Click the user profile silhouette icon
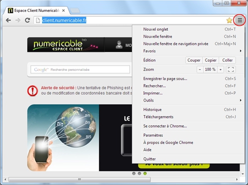 coord(119,45)
